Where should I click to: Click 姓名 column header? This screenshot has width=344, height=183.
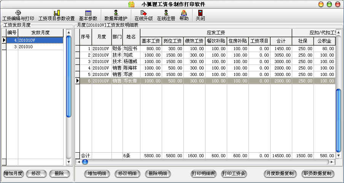(131, 37)
